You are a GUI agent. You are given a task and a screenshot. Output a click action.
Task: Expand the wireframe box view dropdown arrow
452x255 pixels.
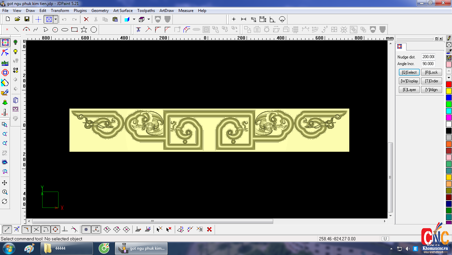(x=149, y=19)
